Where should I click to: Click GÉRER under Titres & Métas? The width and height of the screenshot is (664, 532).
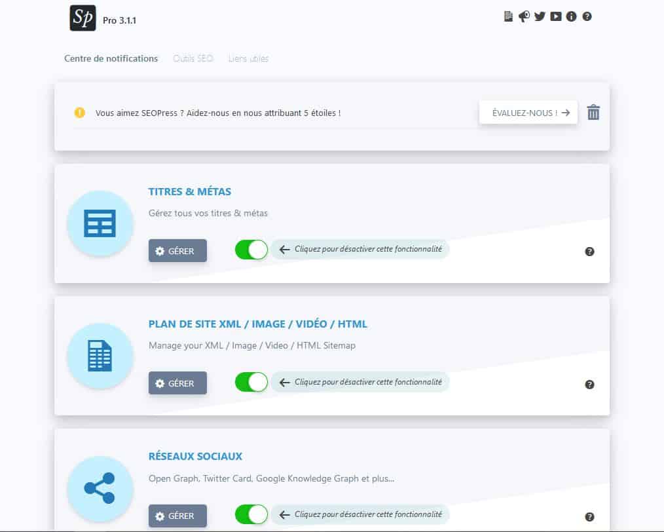[x=178, y=251]
